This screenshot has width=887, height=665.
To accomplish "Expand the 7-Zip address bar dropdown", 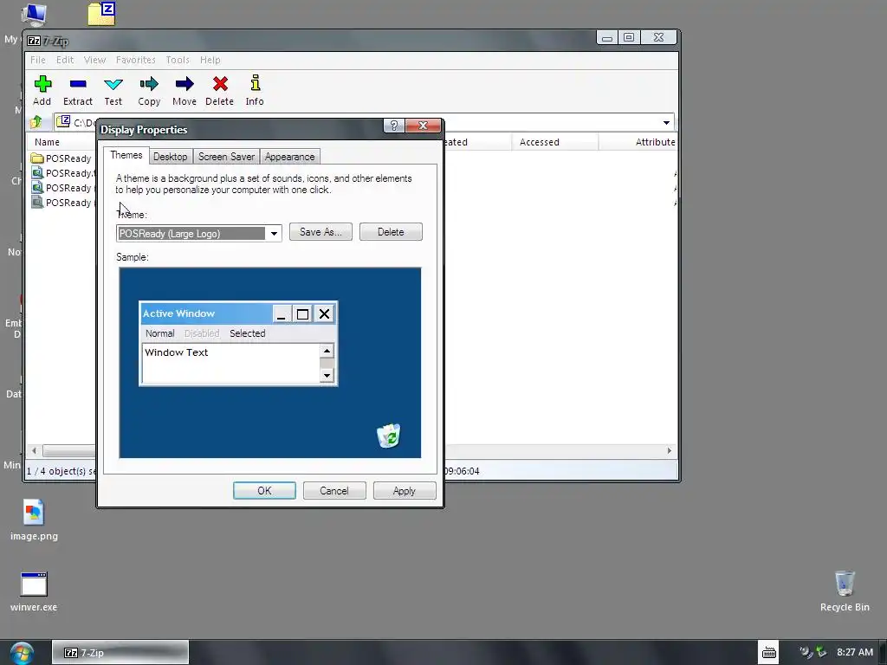I will [666, 123].
